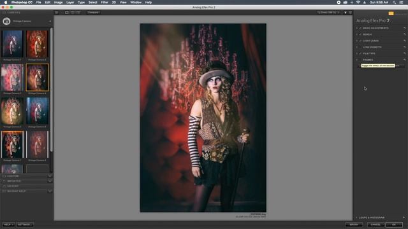
Task: Open the Help dropdown button
Action: coord(8,225)
